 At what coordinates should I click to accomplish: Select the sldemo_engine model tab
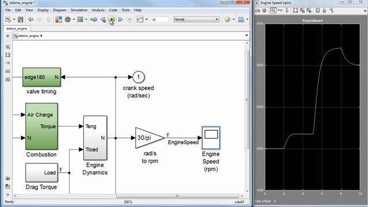[17, 29]
